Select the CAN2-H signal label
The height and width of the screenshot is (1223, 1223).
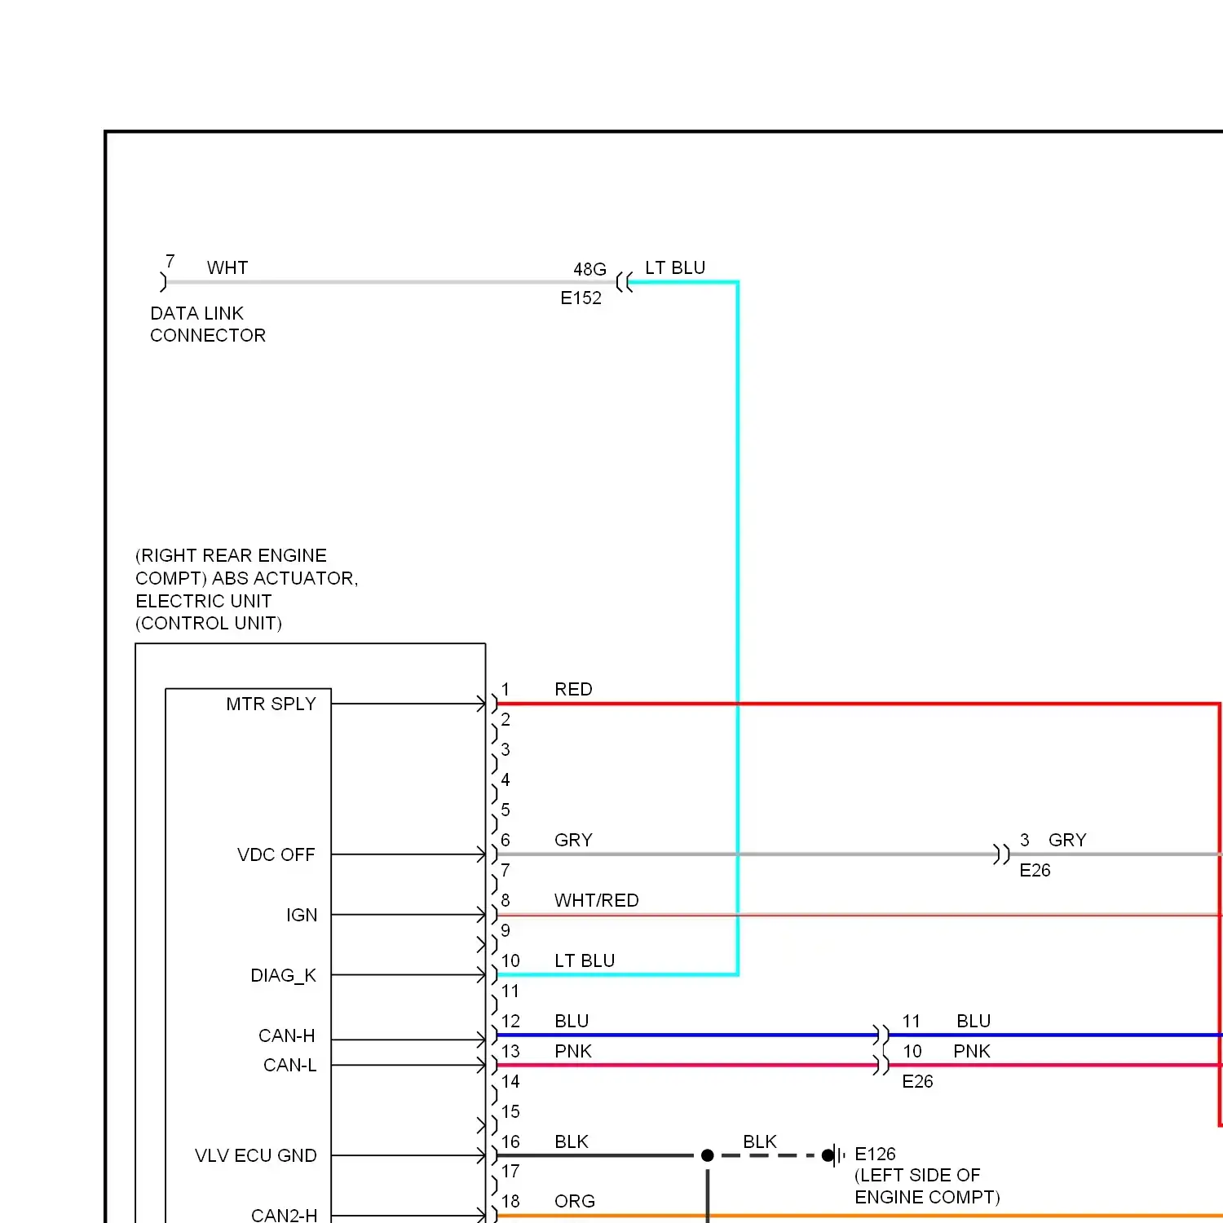(x=284, y=1215)
